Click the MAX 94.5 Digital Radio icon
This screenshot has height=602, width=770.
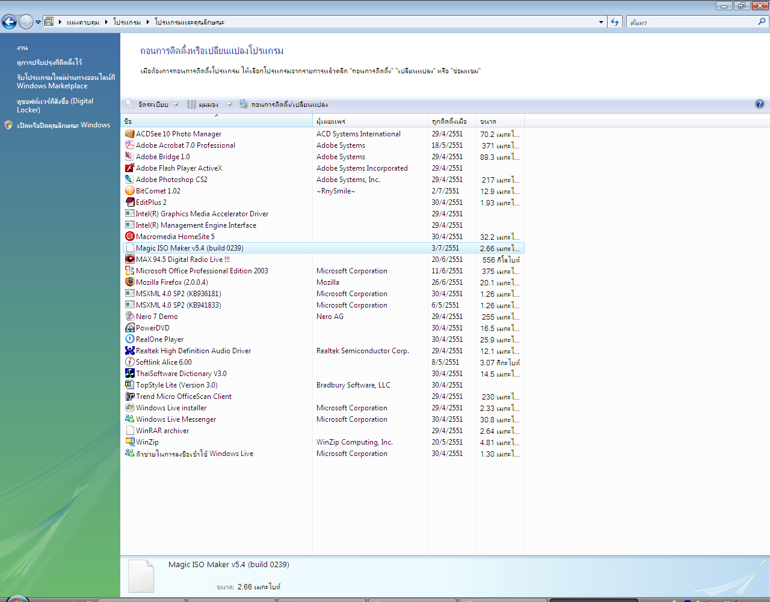129,260
